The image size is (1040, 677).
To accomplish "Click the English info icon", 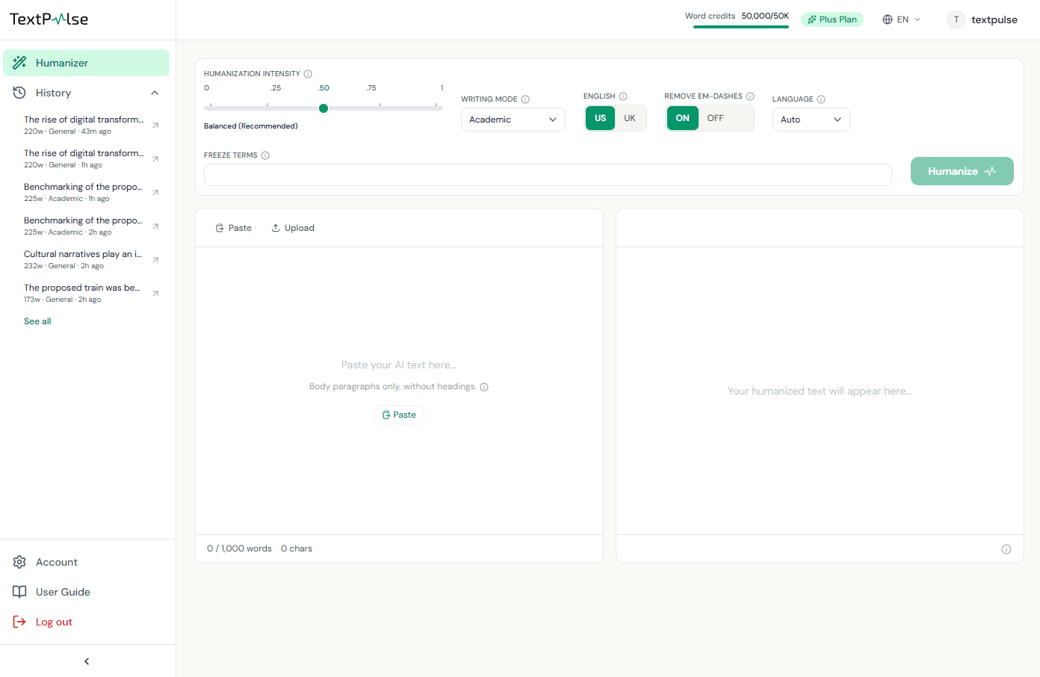I will tap(623, 96).
